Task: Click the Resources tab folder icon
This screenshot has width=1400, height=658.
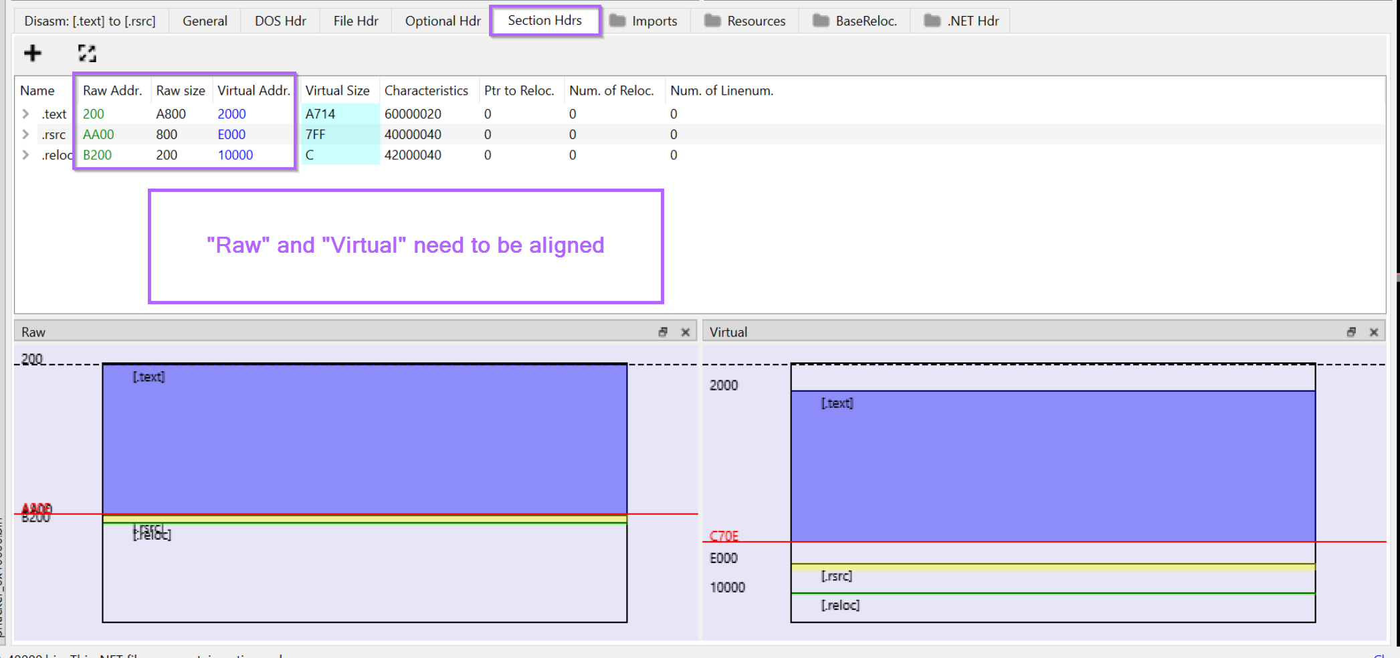Action: (712, 21)
